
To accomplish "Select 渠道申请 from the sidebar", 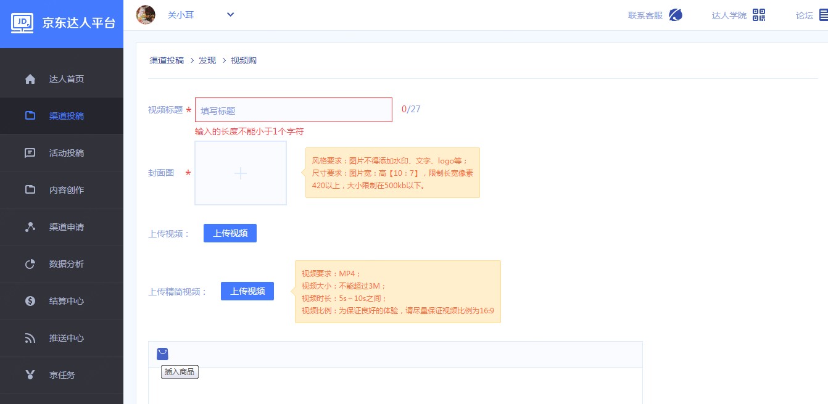I will coord(67,227).
